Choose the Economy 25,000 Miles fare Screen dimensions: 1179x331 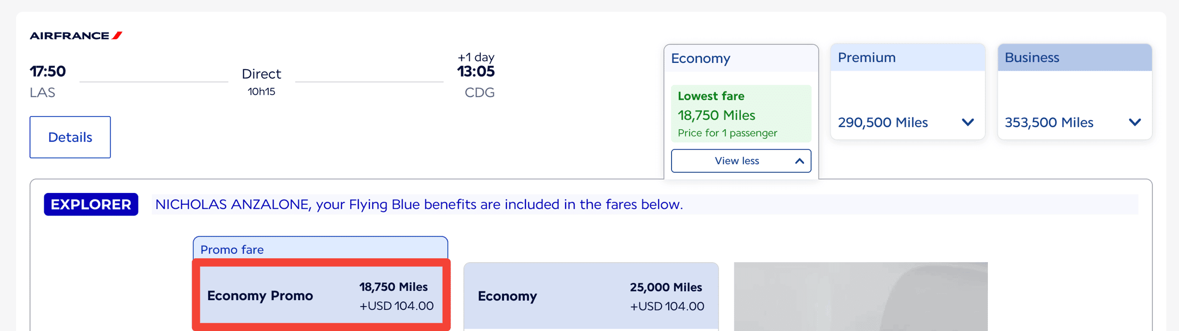click(591, 296)
